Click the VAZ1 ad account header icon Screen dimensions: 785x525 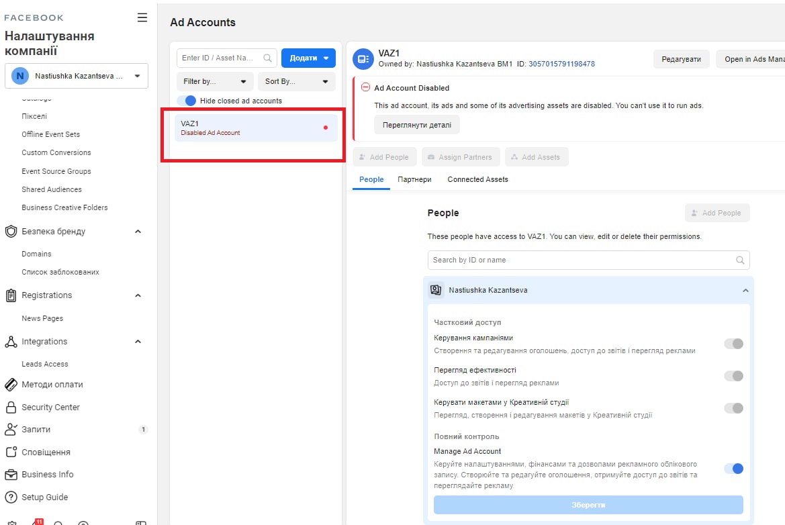[363, 59]
